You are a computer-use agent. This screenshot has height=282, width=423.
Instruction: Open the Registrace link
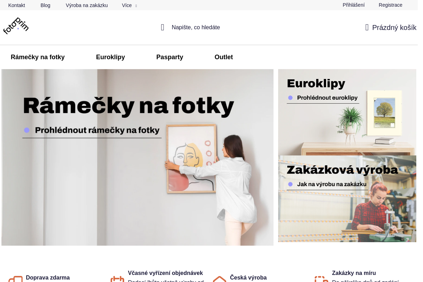tap(391, 5)
